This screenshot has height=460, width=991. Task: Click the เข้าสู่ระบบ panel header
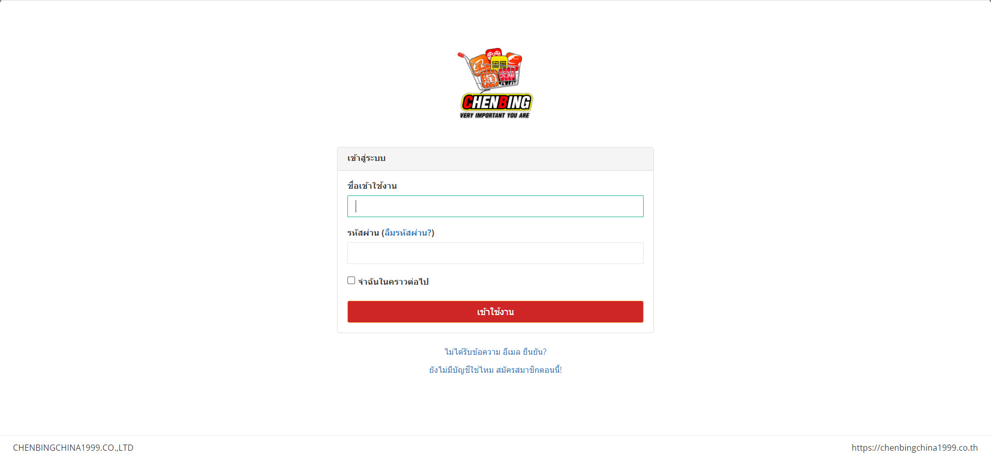[495, 159]
